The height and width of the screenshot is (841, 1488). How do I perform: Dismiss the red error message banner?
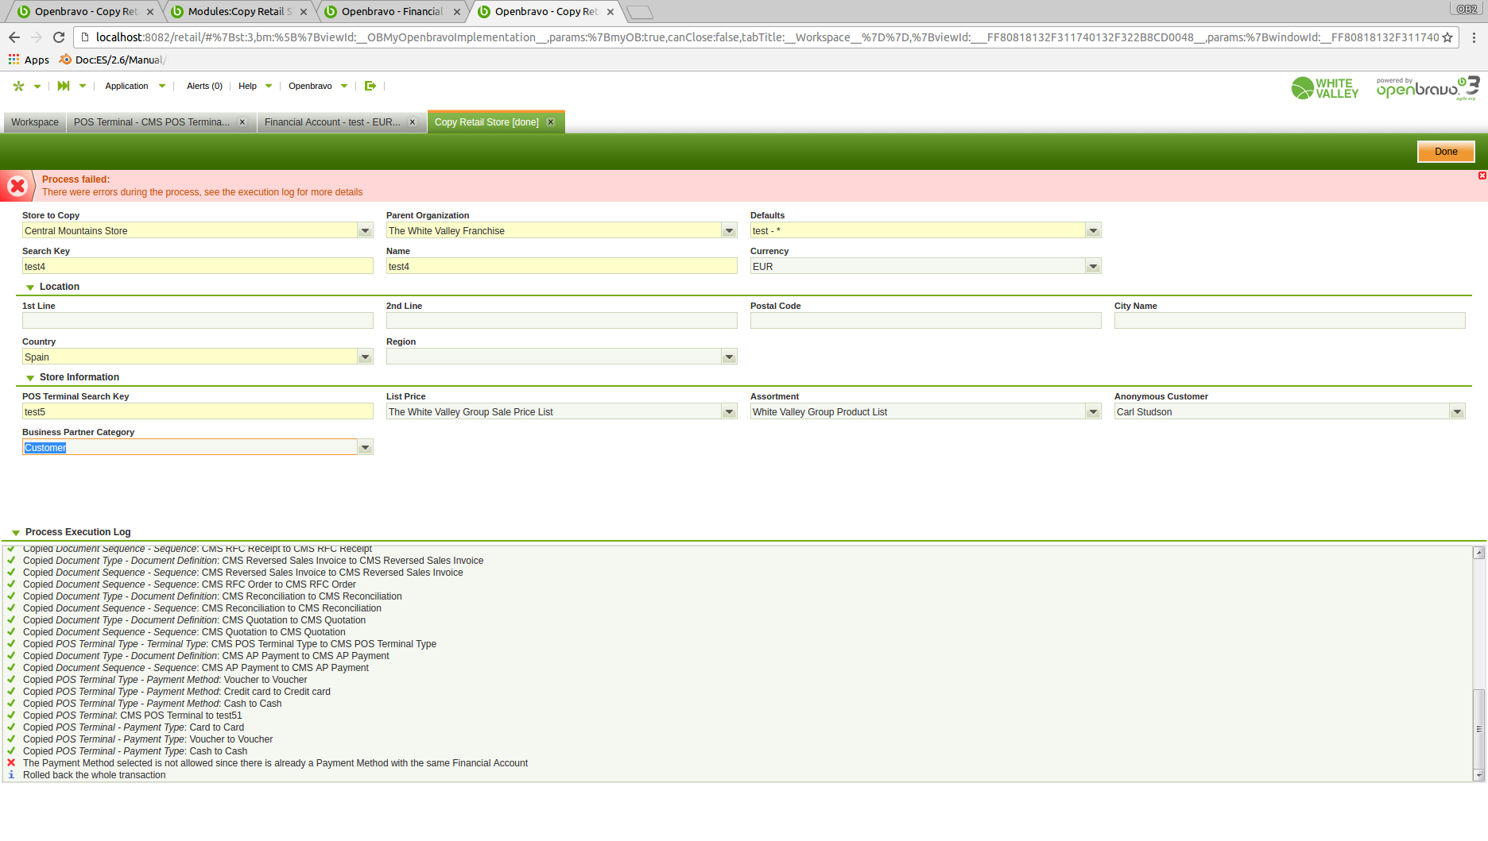click(1482, 176)
